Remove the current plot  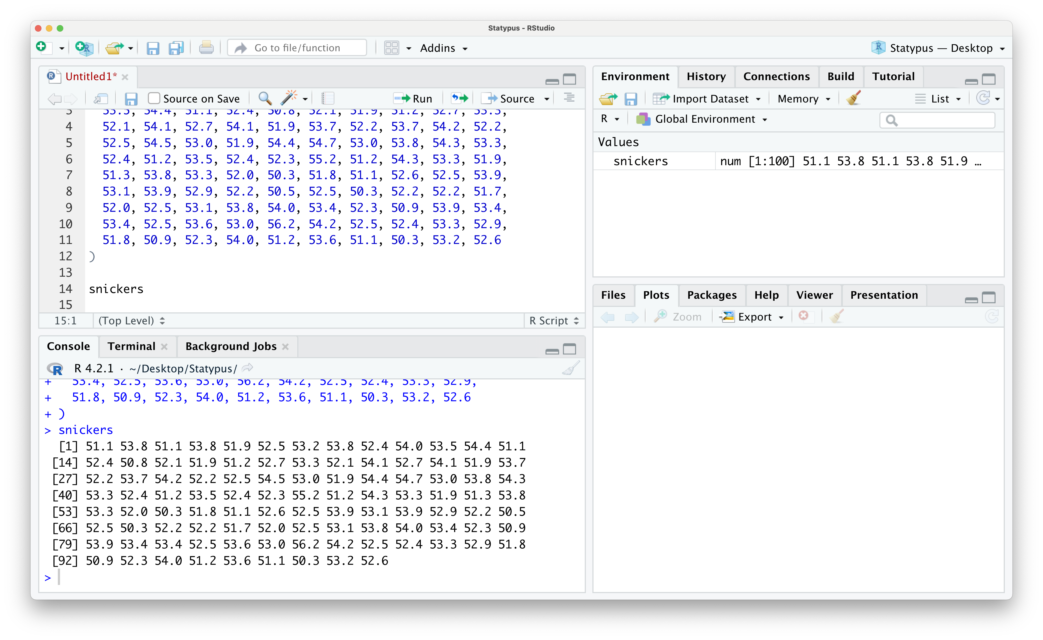click(x=804, y=316)
